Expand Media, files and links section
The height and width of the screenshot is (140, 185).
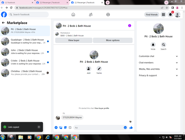pos(158,69)
